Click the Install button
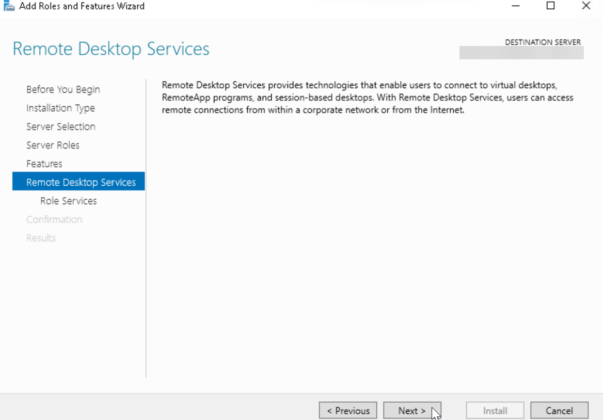The width and height of the screenshot is (603, 420). (495, 410)
